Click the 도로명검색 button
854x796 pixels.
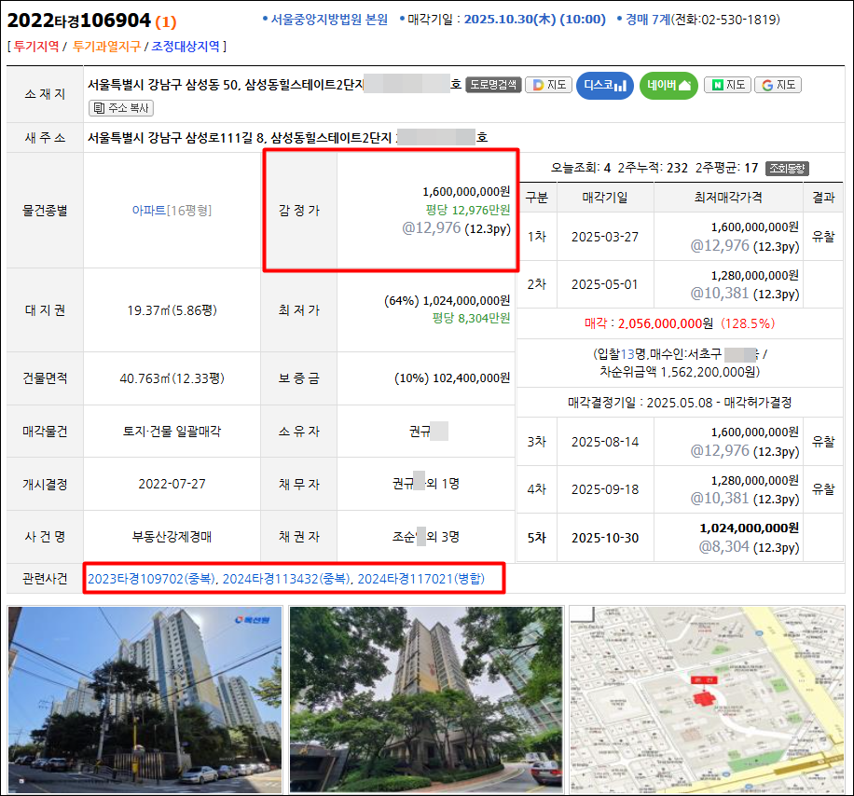(492, 85)
